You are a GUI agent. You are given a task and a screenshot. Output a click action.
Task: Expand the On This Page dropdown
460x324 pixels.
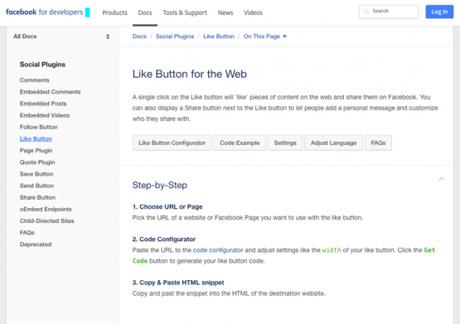[x=265, y=36]
